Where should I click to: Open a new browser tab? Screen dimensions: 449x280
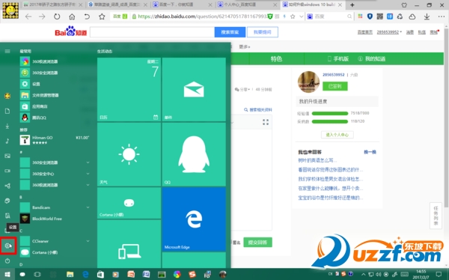[352, 4]
